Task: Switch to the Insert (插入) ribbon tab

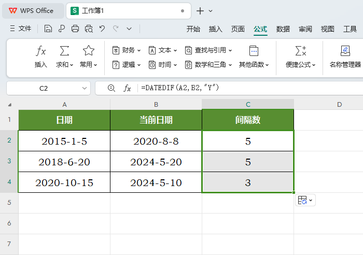Action: (216, 29)
